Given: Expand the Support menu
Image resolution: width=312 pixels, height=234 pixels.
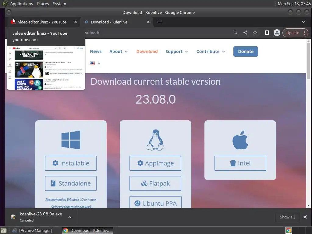Looking at the screenshot, I should coord(176,51).
